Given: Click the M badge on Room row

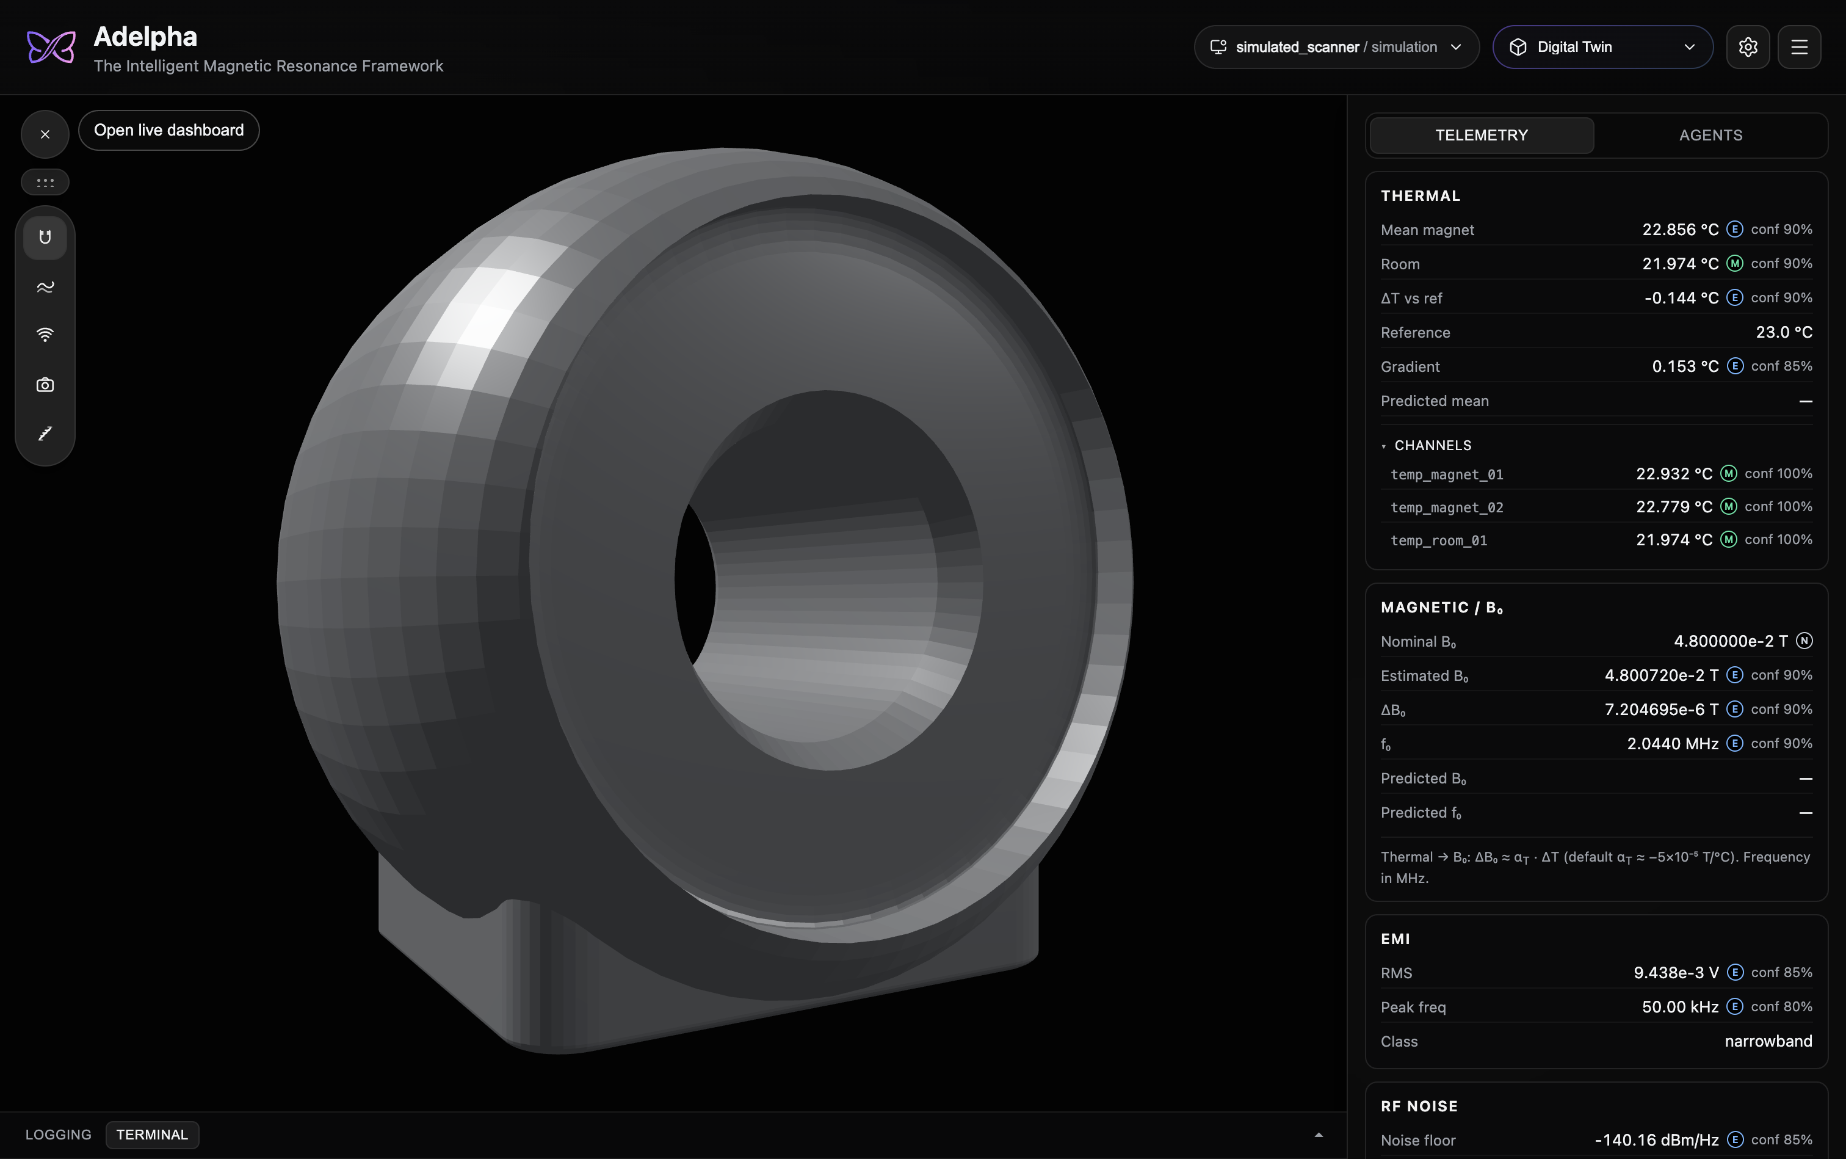Looking at the screenshot, I should (x=1735, y=264).
